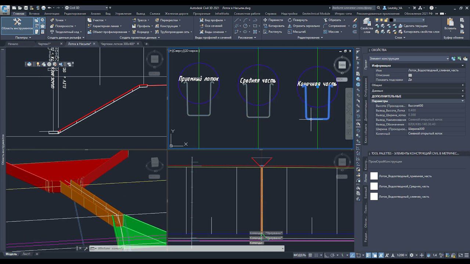Toggle grid display in the status bar

(311, 255)
